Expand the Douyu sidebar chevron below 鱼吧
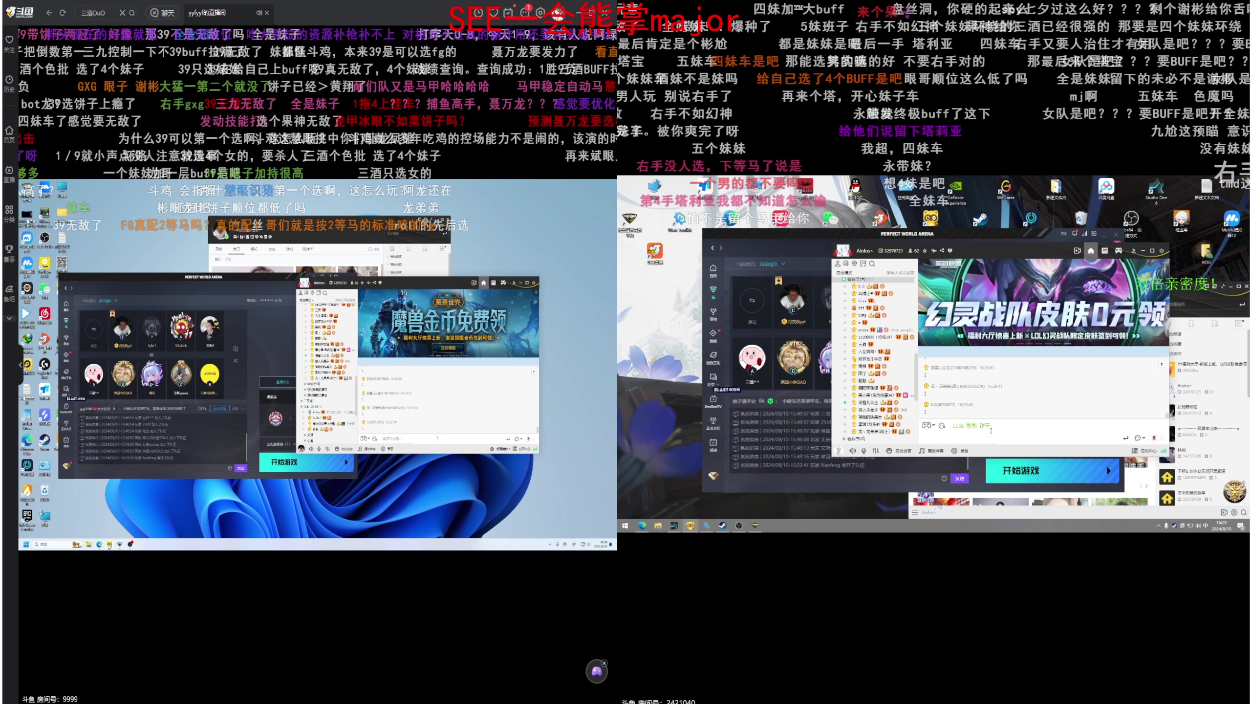 click(9, 318)
